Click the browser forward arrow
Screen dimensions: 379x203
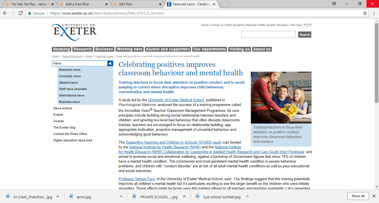(13, 13)
